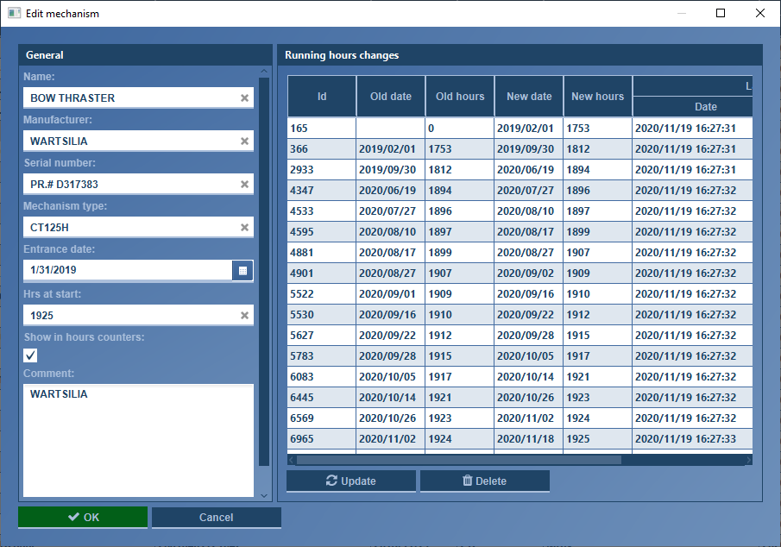Clear the Hrs at start X icon
Image resolution: width=781 pixels, height=547 pixels.
pos(244,316)
